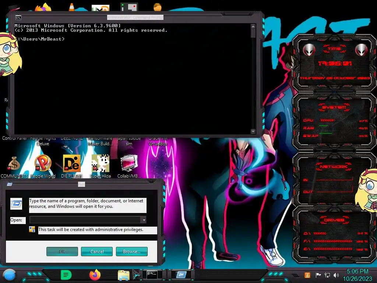Click the shield icon beside administrative privileges text
This screenshot has width=377, height=283.
(32, 229)
